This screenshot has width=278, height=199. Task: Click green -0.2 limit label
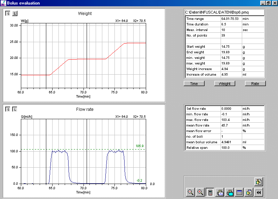pyautogui.click(x=139, y=181)
